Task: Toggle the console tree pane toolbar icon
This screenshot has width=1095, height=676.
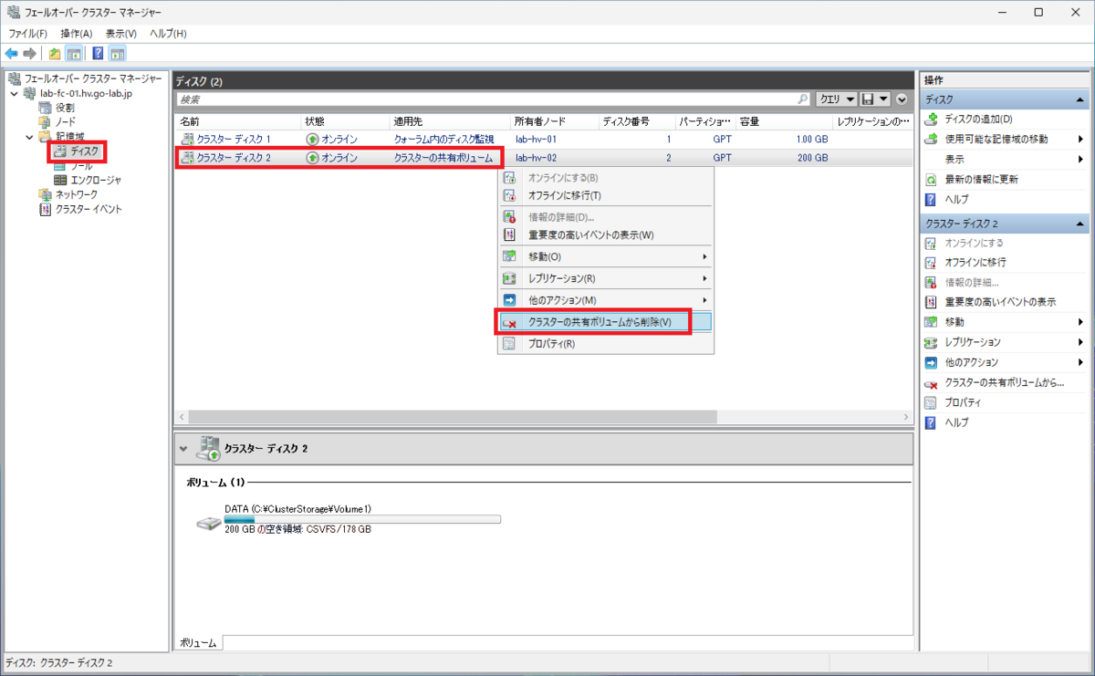Action: [x=73, y=53]
